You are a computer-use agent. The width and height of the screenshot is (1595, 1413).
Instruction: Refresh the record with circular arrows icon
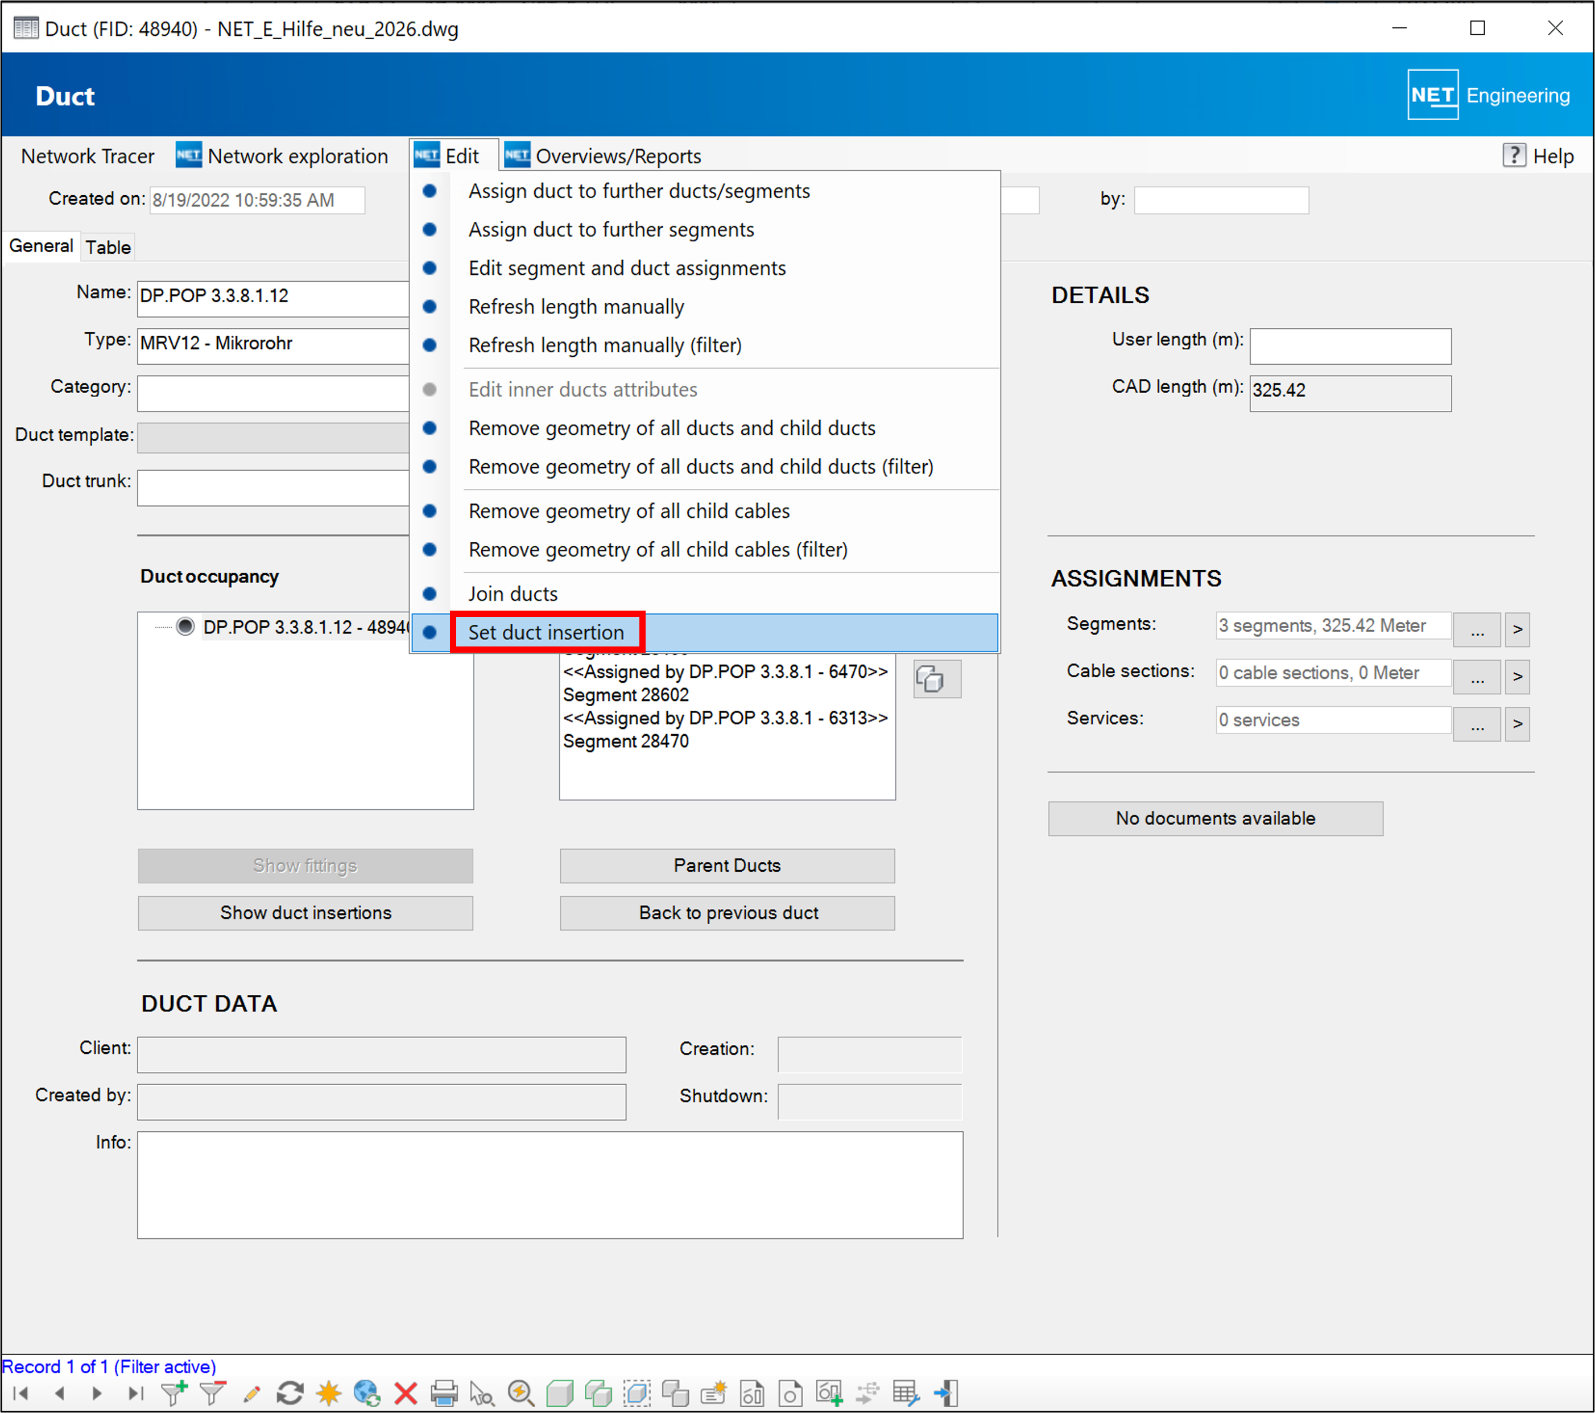click(290, 1394)
